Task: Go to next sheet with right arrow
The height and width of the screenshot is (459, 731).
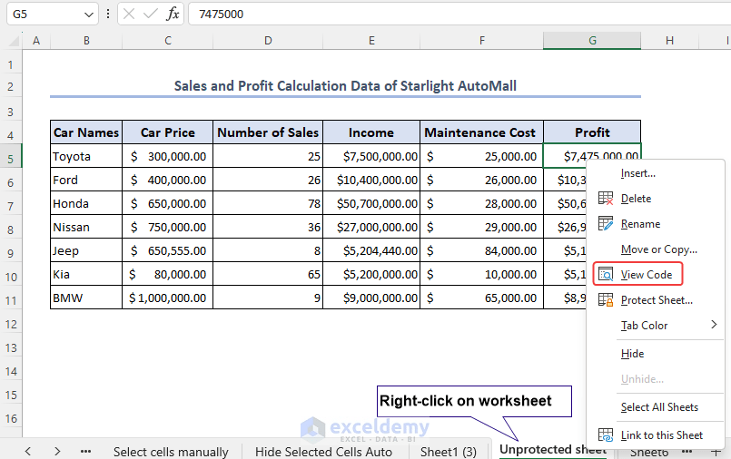Action: pyautogui.click(x=57, y=451)
